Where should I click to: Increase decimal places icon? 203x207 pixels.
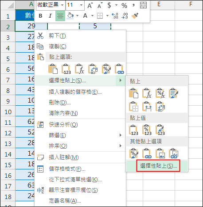pyautogui.click(x=115, y=16)
